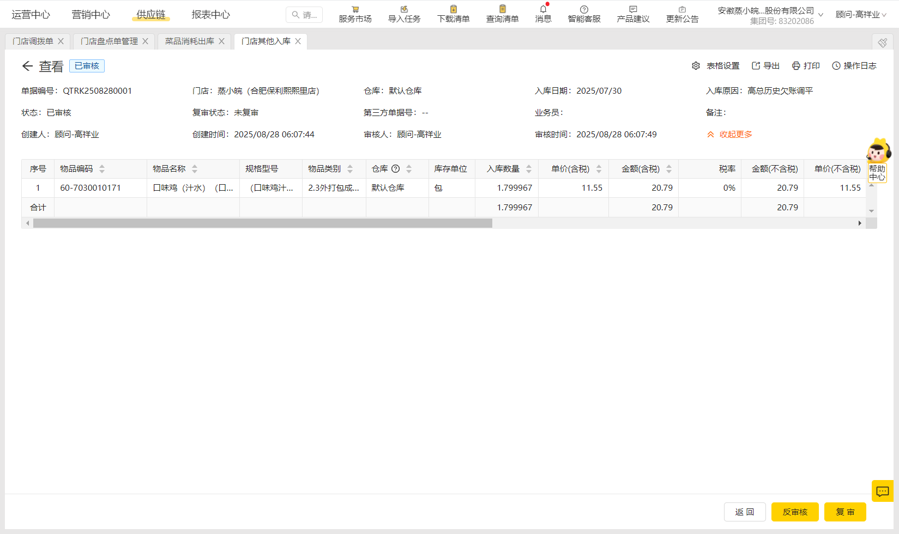This screenshot has width=899, height=534.
Task: Open 产品建议 product suggestion panel
Action: (632, 13)
